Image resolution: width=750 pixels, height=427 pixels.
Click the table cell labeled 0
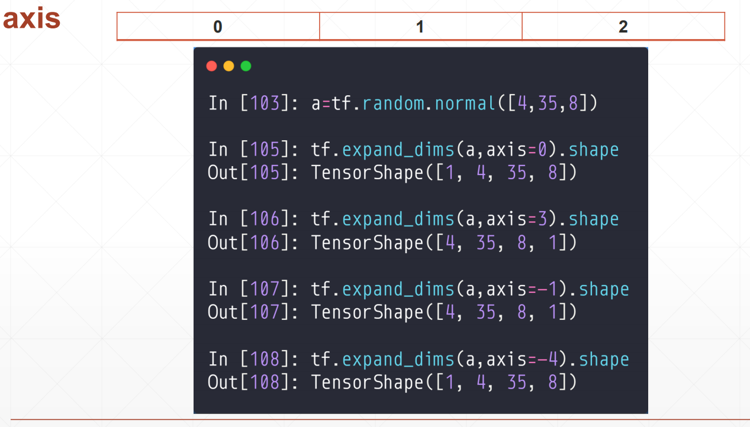point(218,26)
